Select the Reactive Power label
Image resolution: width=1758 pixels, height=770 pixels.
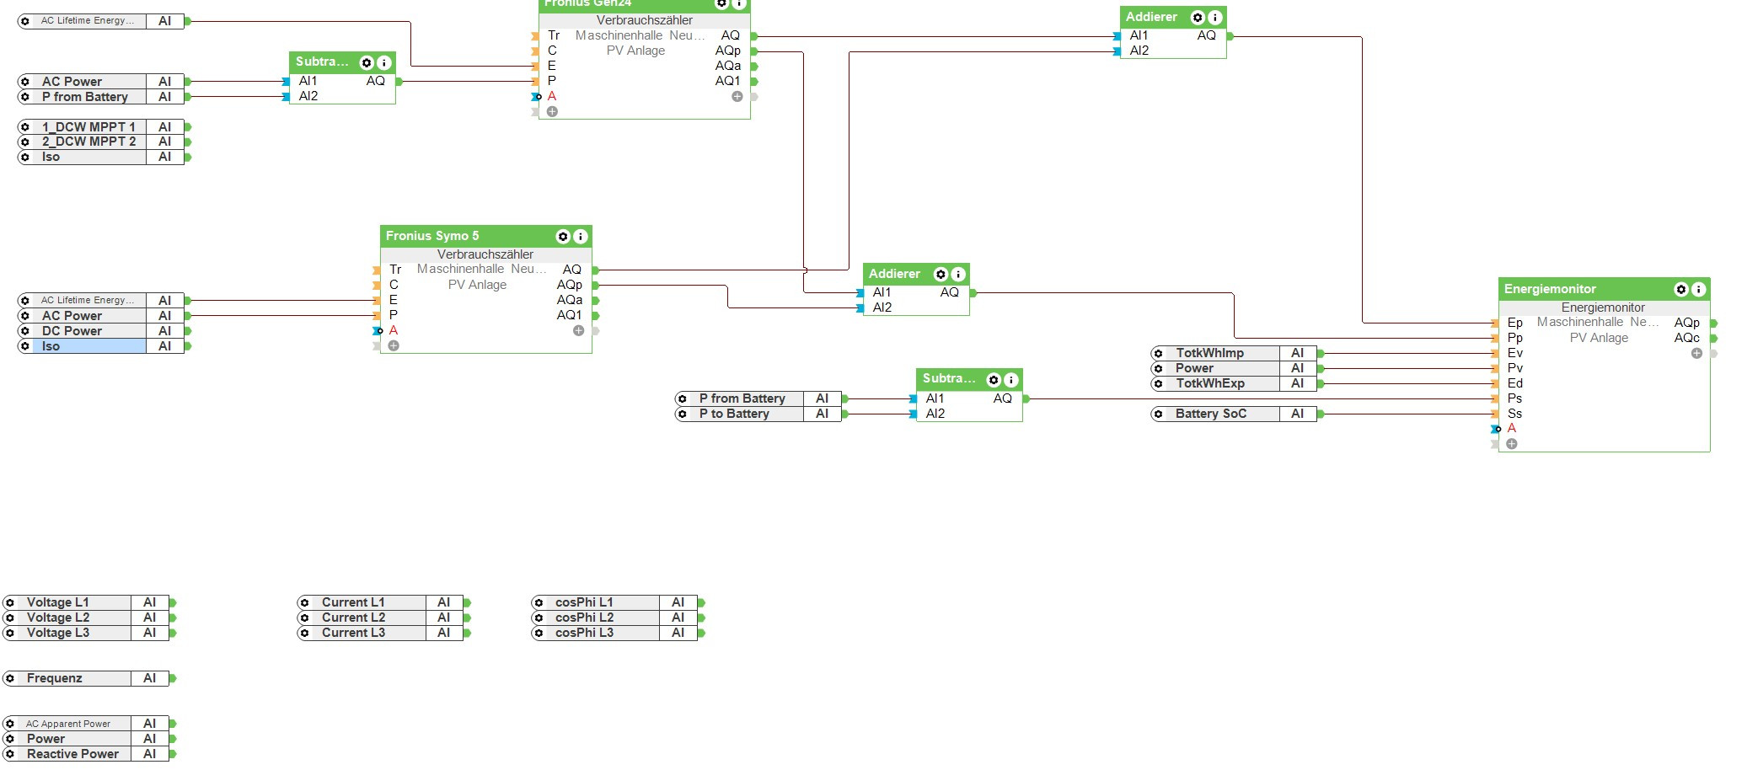72,754
